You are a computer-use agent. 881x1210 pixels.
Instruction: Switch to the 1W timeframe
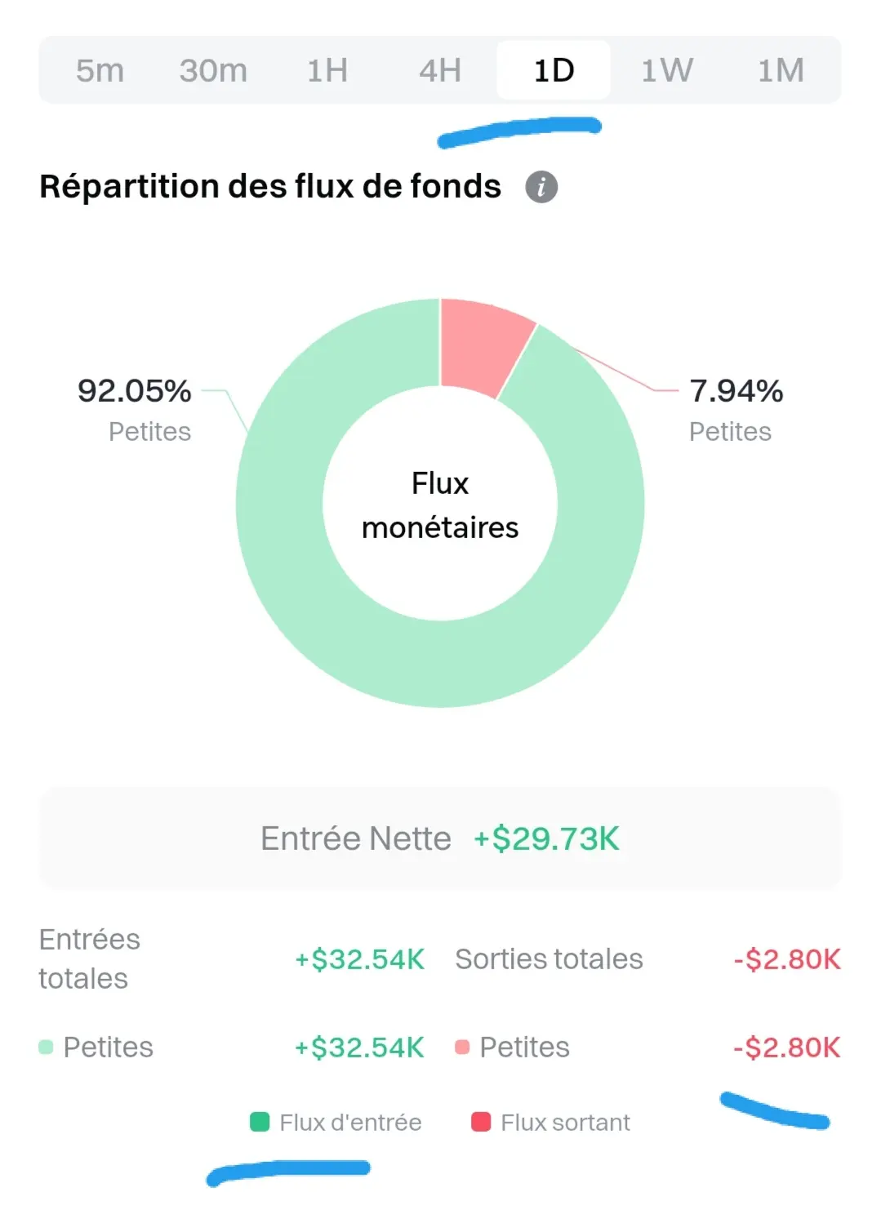(x=667, y=70)
